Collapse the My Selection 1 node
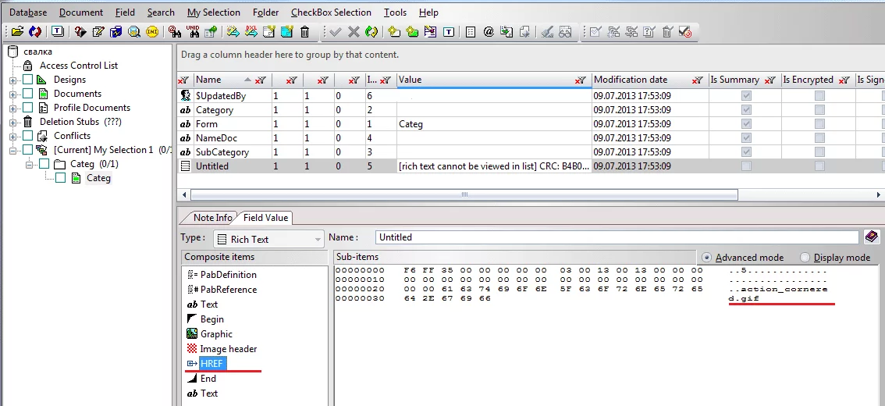Viewport: 885px width, 406px height. [x=12, y=151]
